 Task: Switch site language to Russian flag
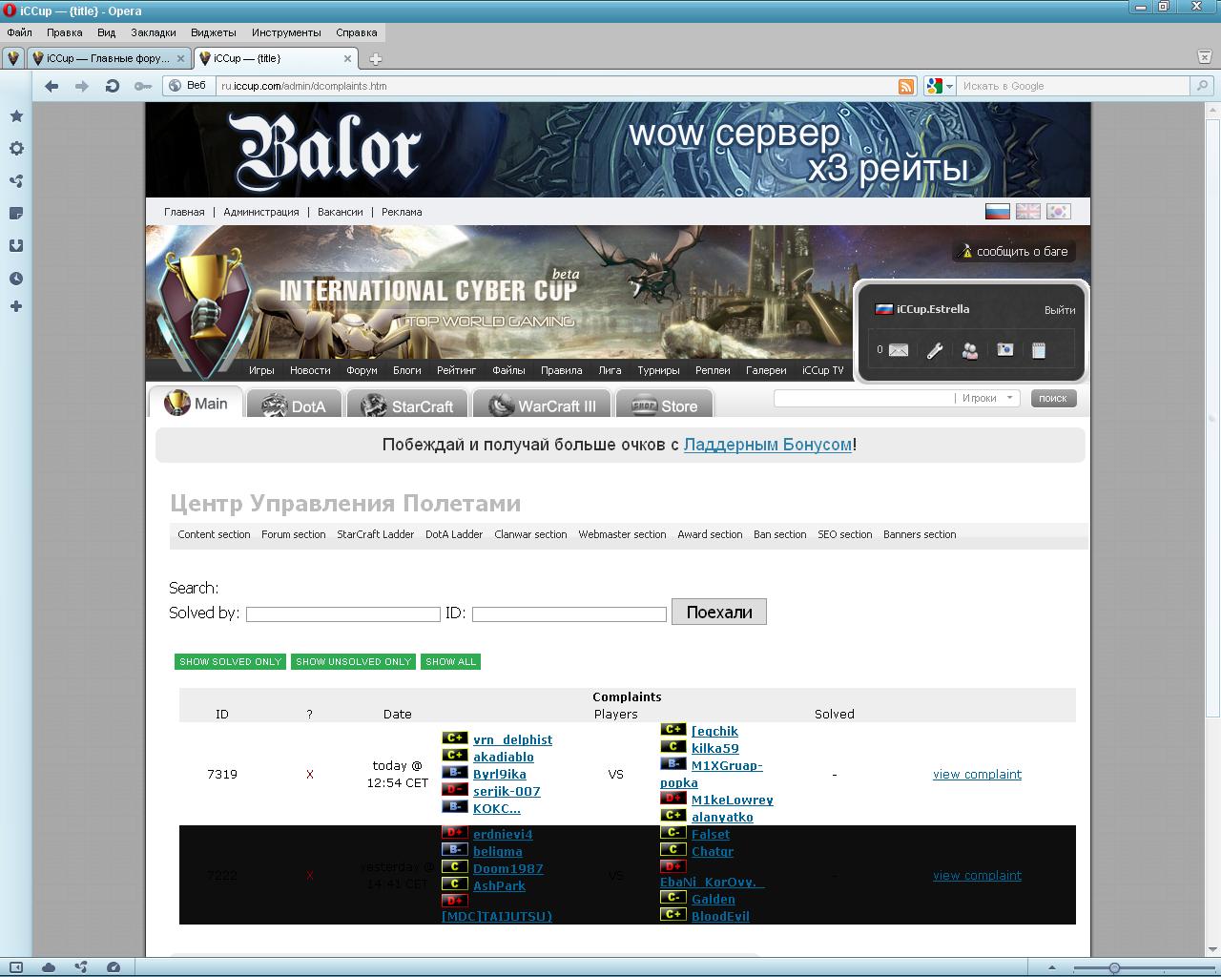click(998, 212)
